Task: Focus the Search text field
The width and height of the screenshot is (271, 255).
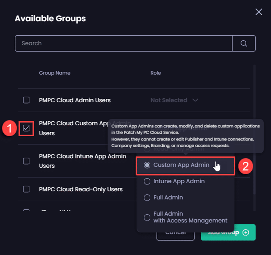Action: [x=124, y=43]
